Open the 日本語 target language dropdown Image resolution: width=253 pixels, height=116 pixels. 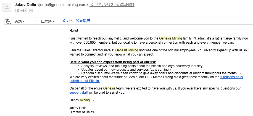pyautogui.click(x=48, y=21)
